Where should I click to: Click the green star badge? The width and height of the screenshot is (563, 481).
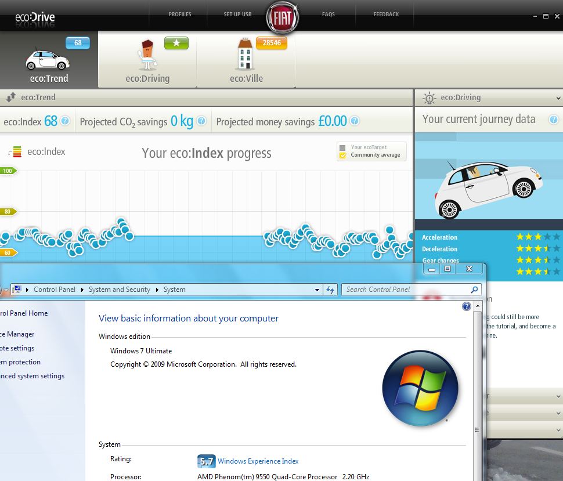[176, 43]
